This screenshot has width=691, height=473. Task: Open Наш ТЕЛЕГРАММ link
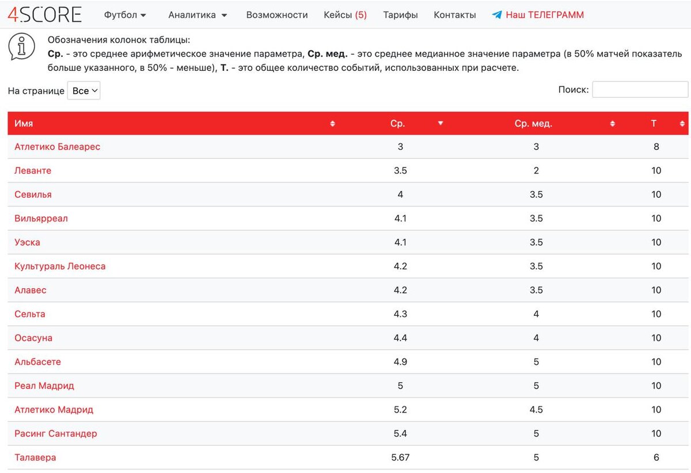[x=545, y=15]
